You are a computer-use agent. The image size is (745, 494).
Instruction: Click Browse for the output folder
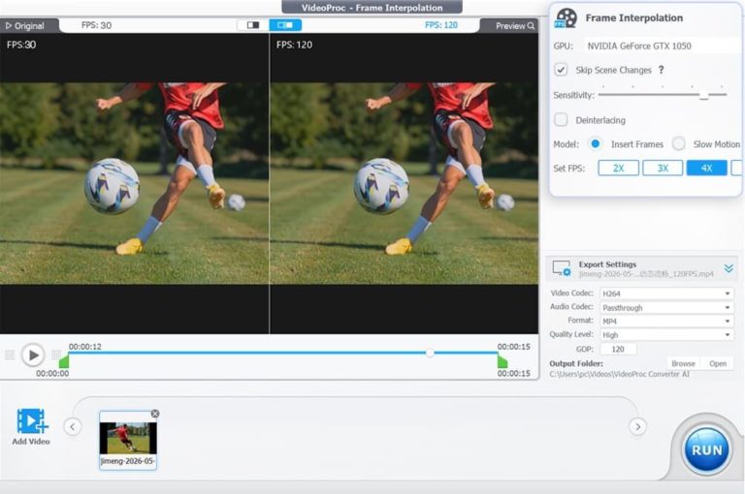tap(683, 363)
